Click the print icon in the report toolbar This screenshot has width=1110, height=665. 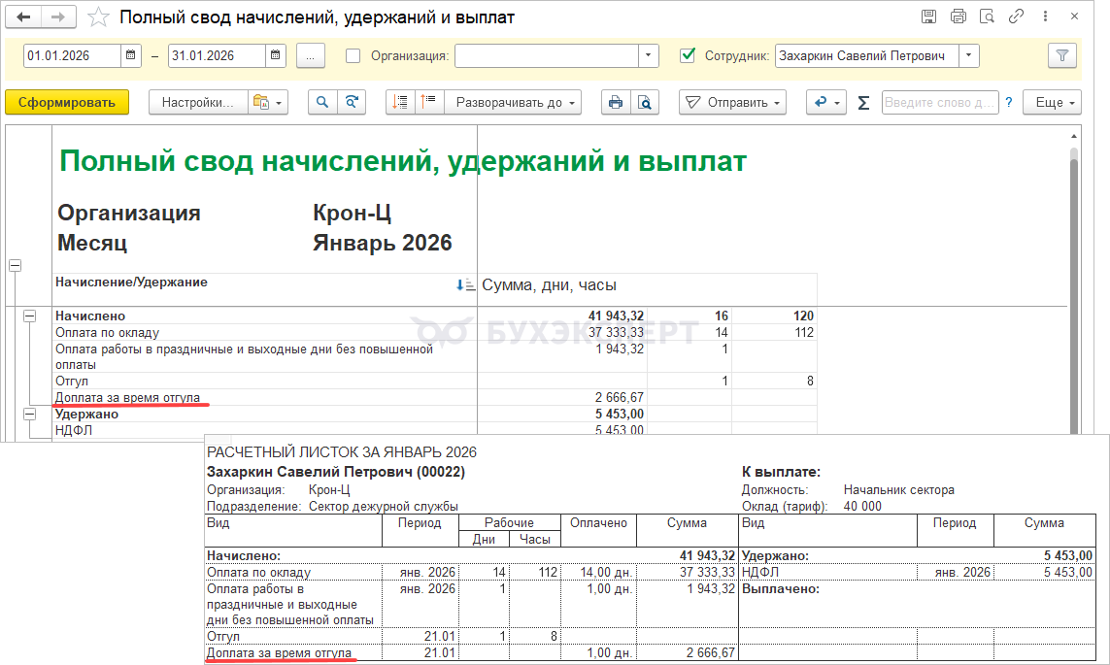click(x=615, y=102)
